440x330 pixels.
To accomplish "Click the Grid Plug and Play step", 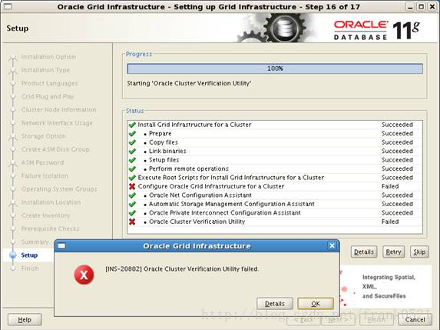I will pos(48,96).
